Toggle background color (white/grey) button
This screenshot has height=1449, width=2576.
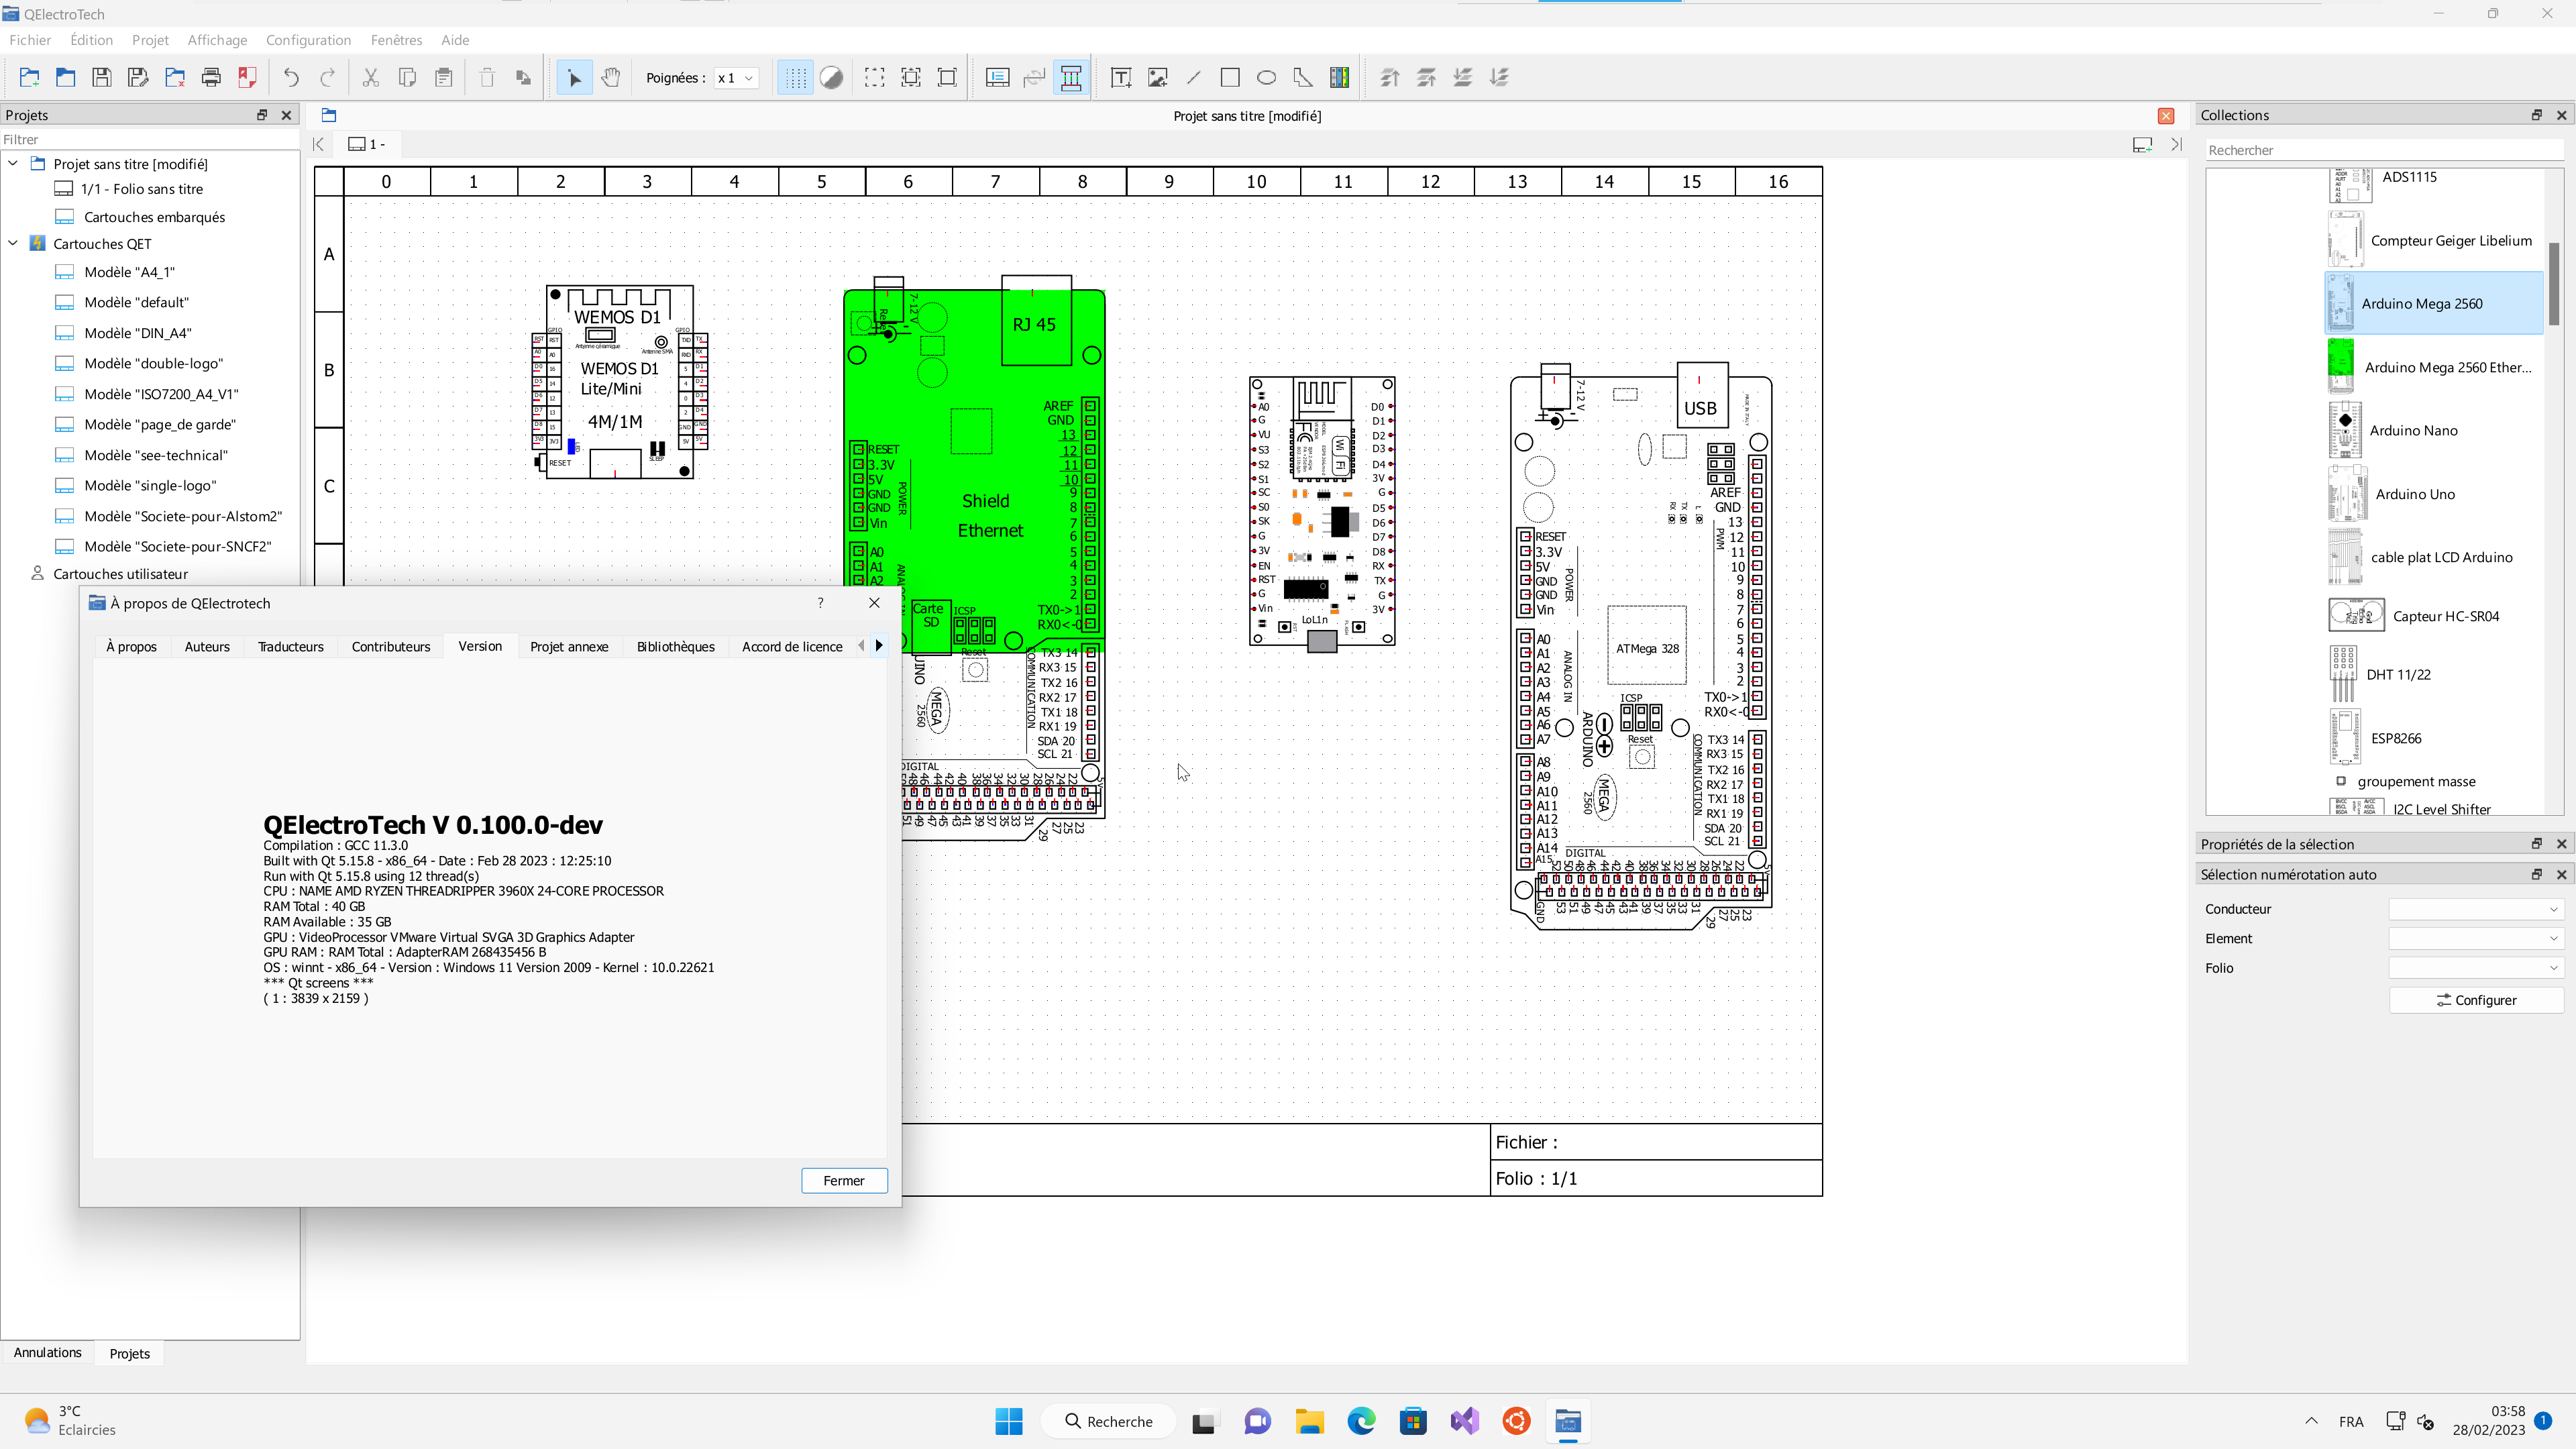pos(831,77)
